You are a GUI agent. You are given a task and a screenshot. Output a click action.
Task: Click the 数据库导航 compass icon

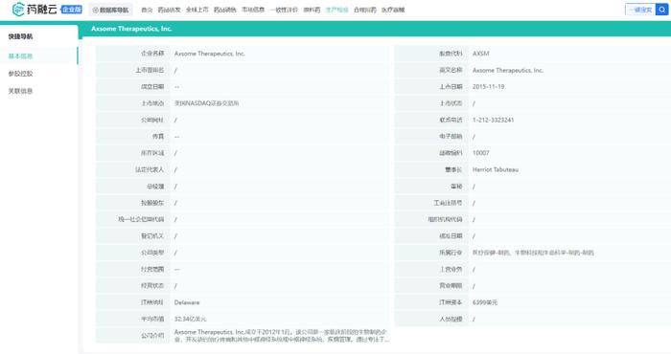coord(96,10)
